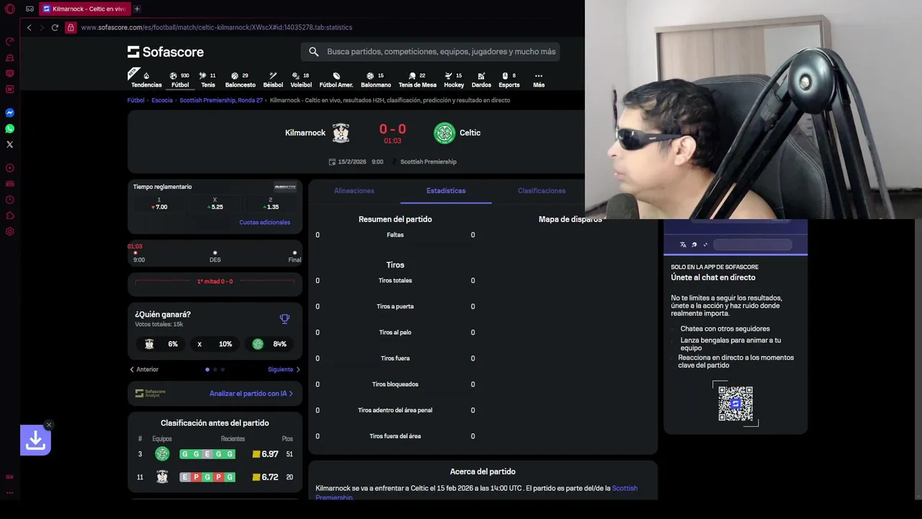Click the QR code image
The width and height of the screenshot is (922, 519).
[x=735, y=404]
